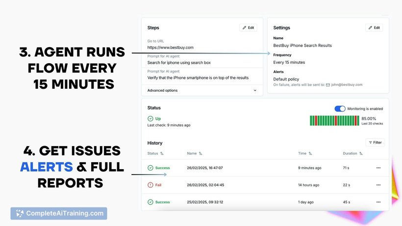Expand Advanced options chevron
Screen dimensions: 402x226
[255, 91]
